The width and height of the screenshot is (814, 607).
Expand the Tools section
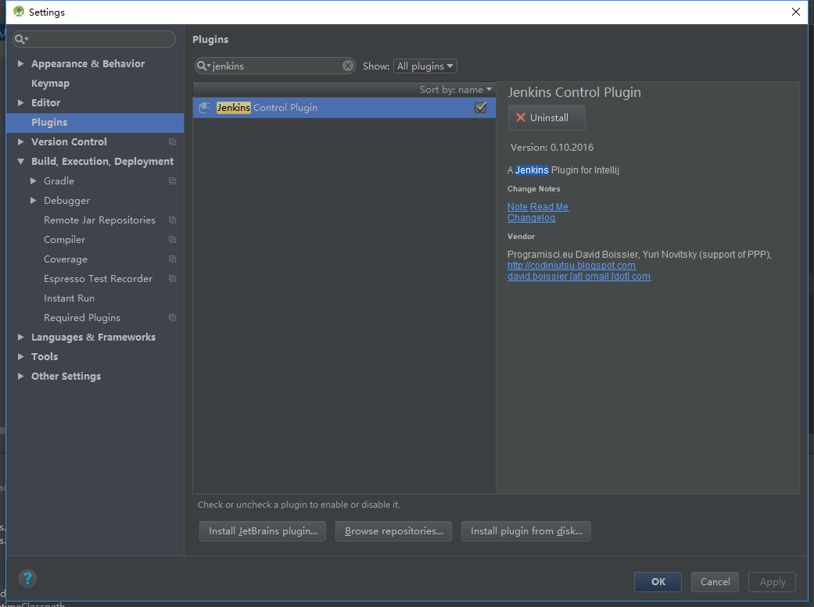point(21,356)
